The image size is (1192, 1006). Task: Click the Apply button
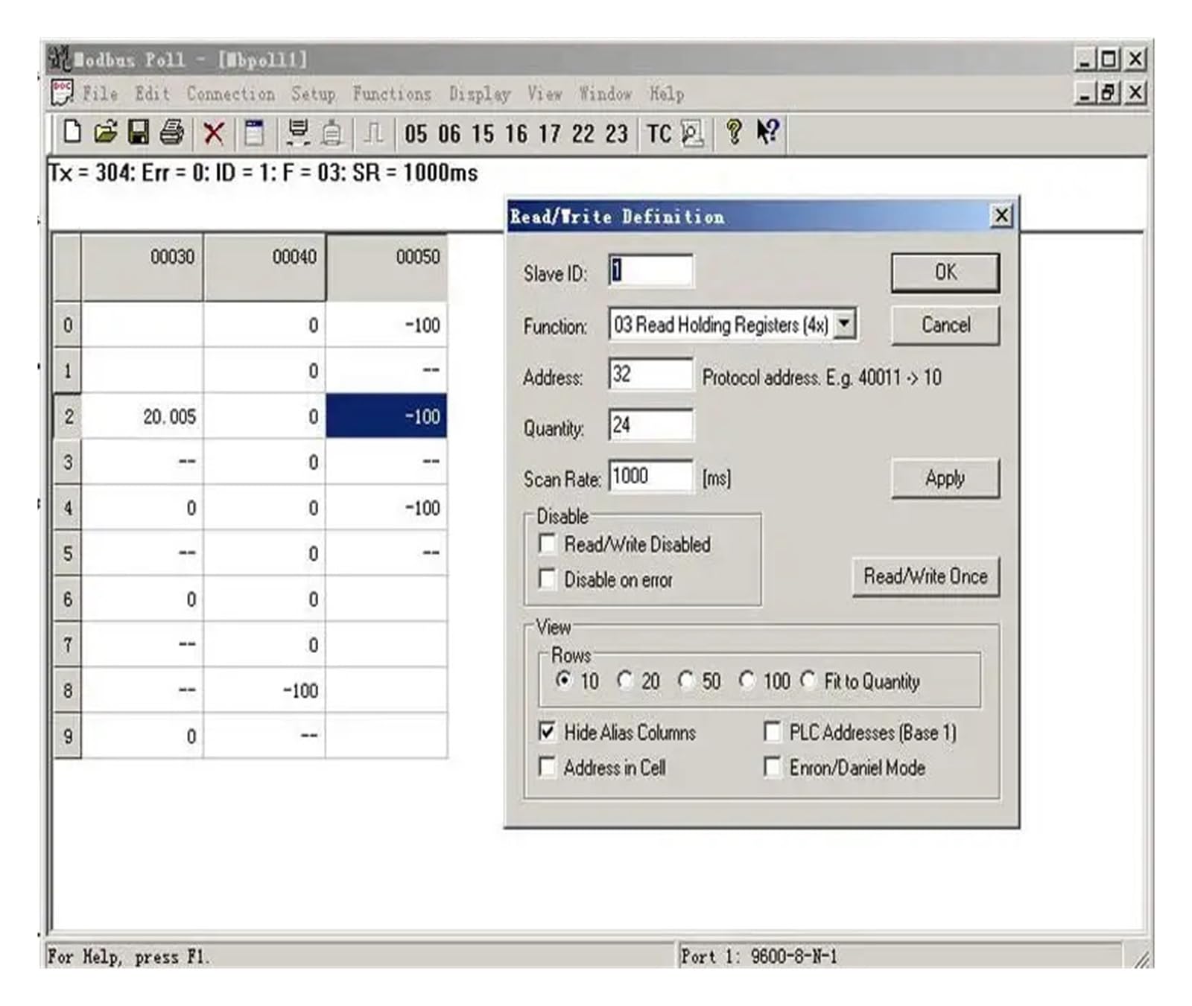pos(945,478)
